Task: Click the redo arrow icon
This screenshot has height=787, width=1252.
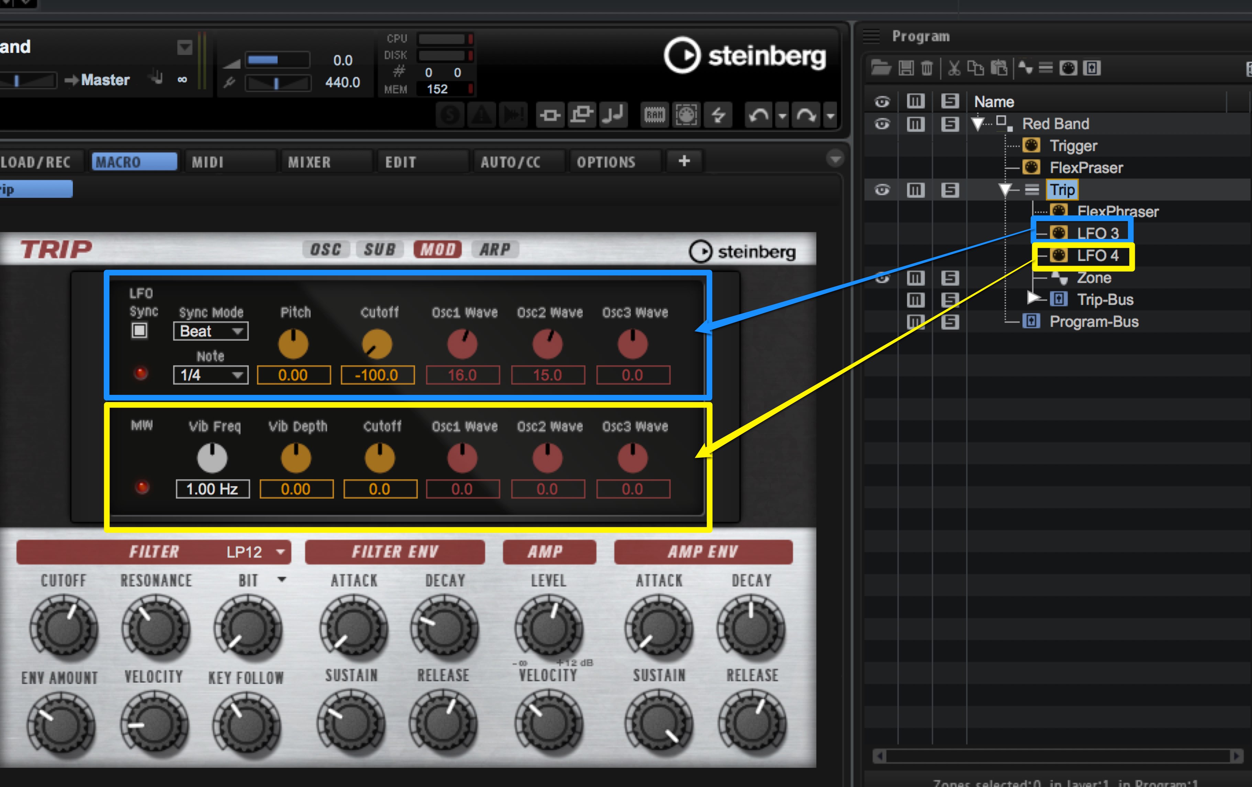Action: (x=806, y=115)
